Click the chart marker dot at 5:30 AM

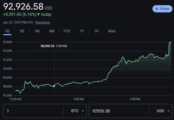click(54, 86)
